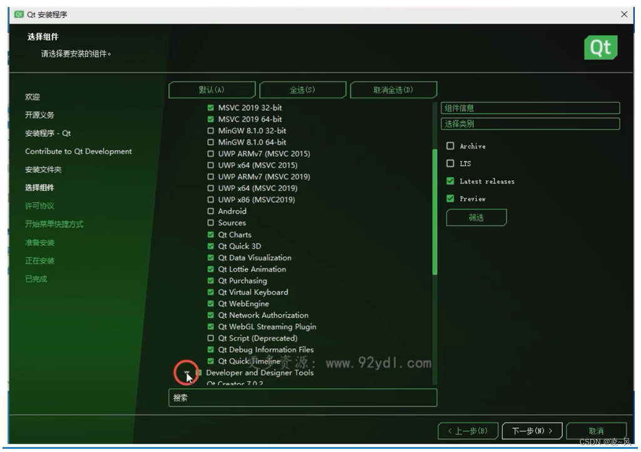Click the 筛选 filter button

tap(476, 217)
